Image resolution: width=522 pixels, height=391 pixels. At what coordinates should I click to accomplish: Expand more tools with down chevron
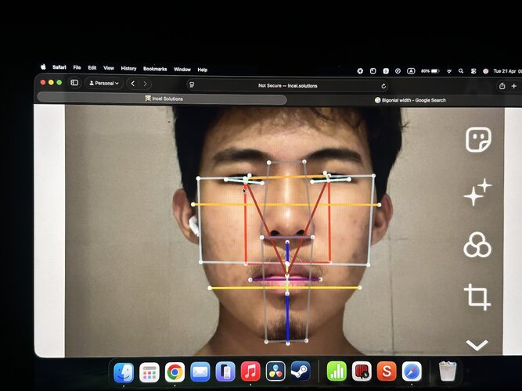coord(477,345)
